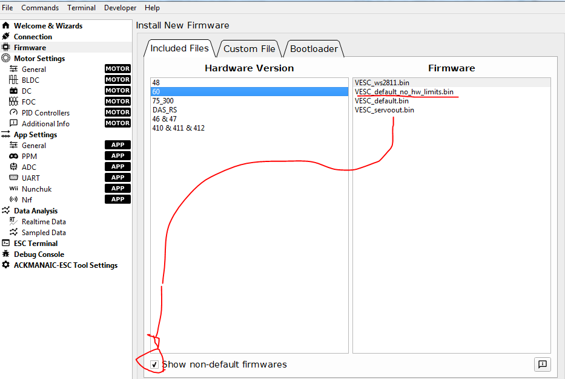Viewport: 565px width, 379px height.
Task: Select VESC_servoout.bin in firmware list
Action: click(x=385, y=110)
